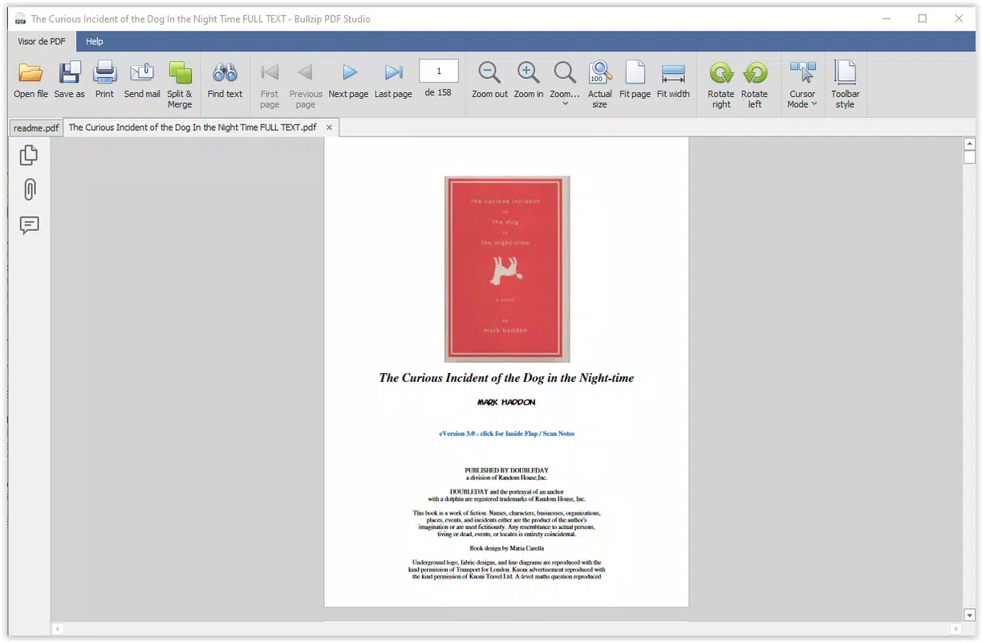Rotate the page right
This screenshot has height=642, width=982.
coord(721,84)
